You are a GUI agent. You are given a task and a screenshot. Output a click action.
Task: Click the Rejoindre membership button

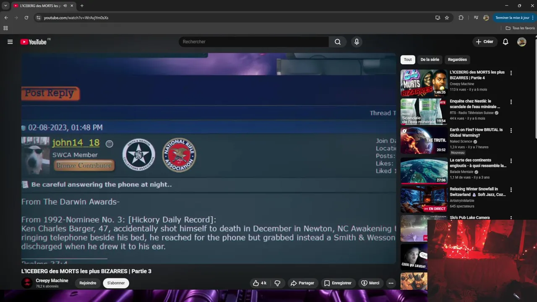88,283
